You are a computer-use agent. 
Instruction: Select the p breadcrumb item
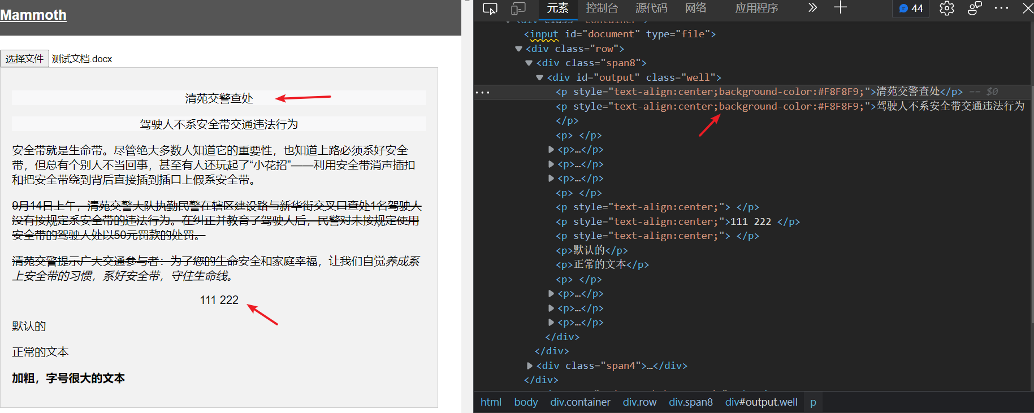(813, 402)
